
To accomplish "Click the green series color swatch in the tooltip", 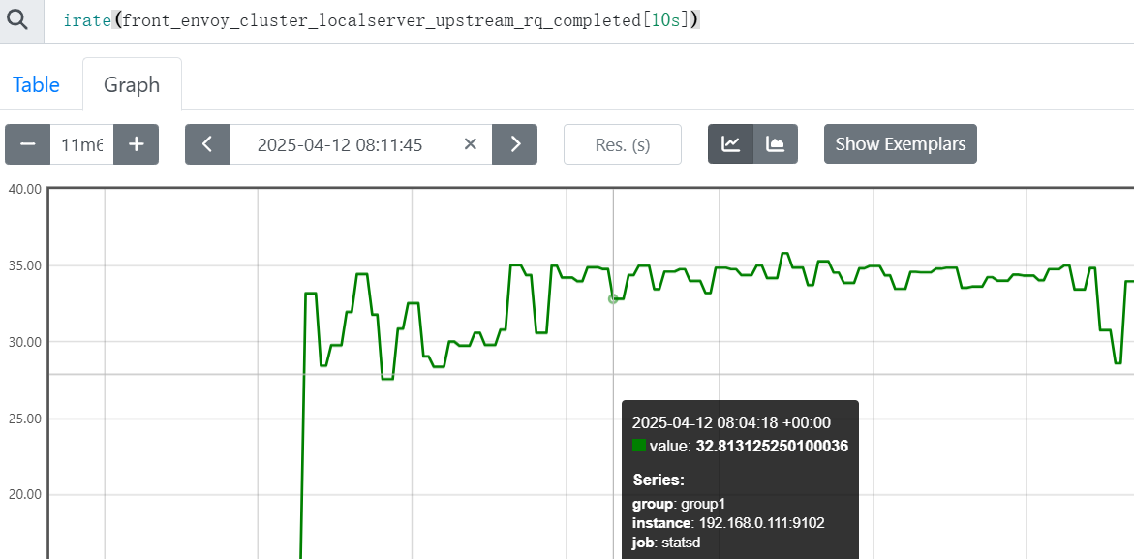I will (639, 446).
